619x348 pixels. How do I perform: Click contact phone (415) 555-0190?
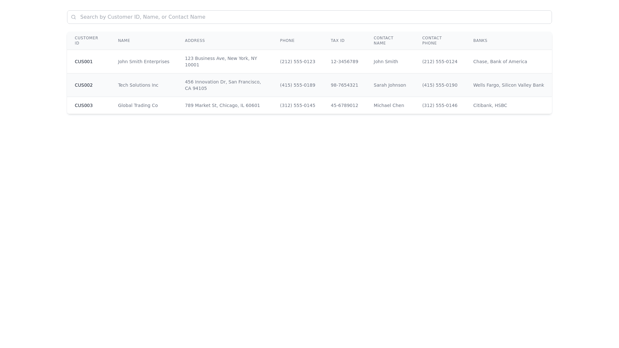pos(439,85)
